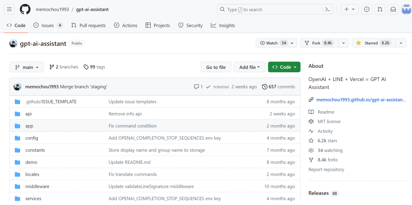412x205 pixels.
Task: Switch to the Issues tab
Action: (48, 25)
